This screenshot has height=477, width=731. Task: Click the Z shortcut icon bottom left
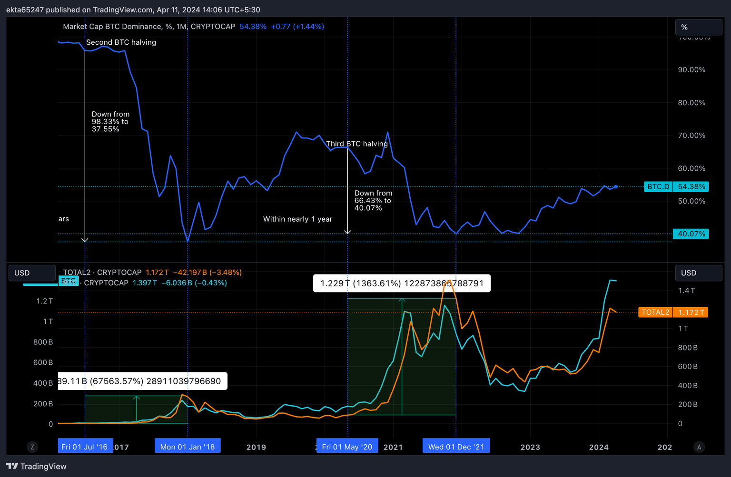32,447
